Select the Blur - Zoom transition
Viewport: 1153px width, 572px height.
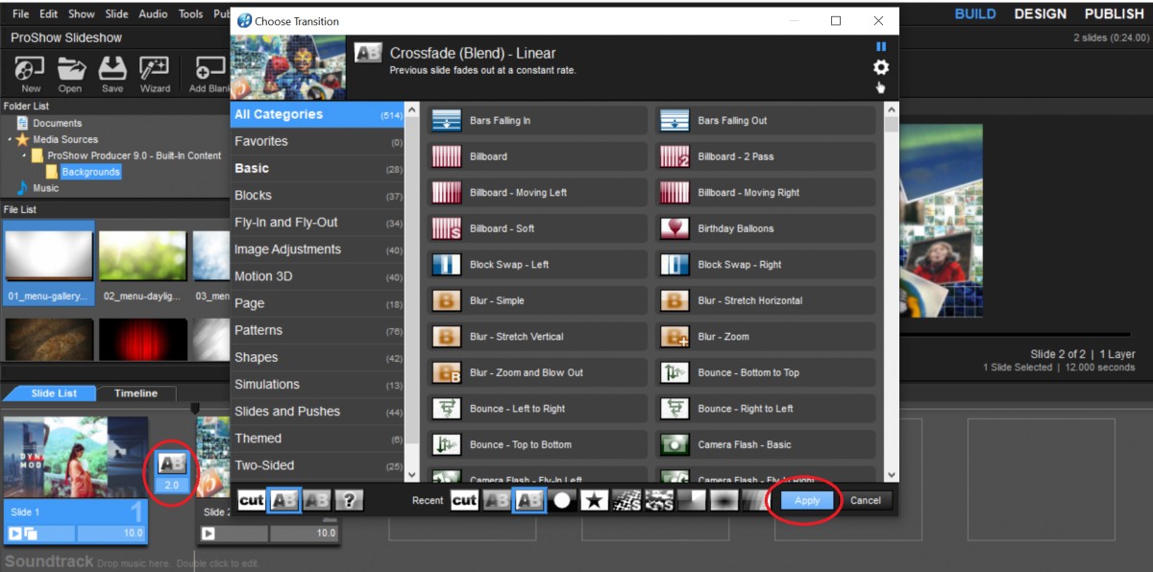pyautogui.click(x=766, y=337)
